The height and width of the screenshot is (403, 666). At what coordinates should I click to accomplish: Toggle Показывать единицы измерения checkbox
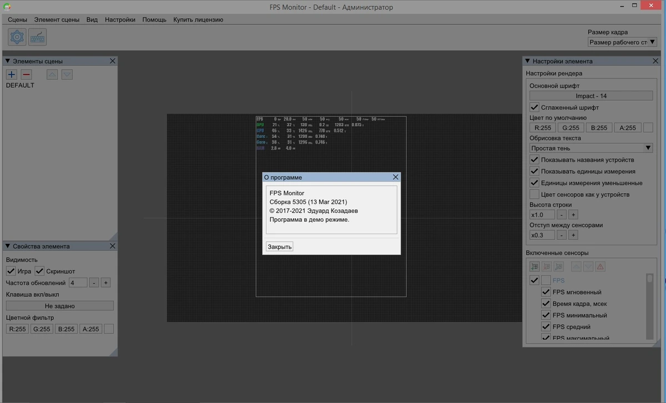(x=534, y=172)
